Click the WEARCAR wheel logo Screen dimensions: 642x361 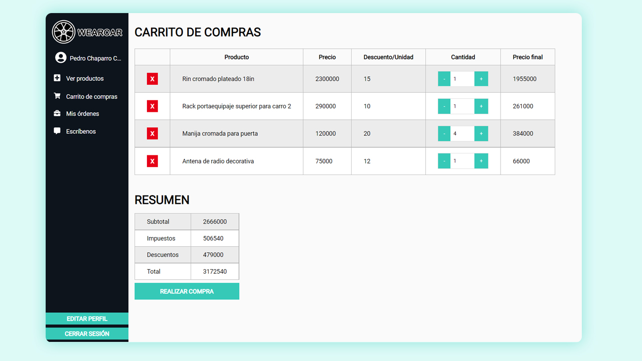[x=64, y=32]
